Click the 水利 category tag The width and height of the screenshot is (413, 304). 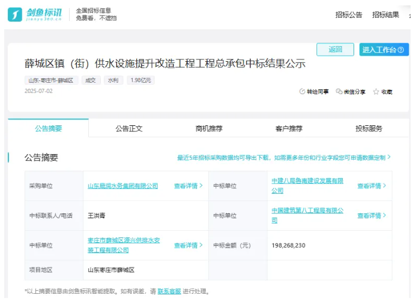point(112,80)
